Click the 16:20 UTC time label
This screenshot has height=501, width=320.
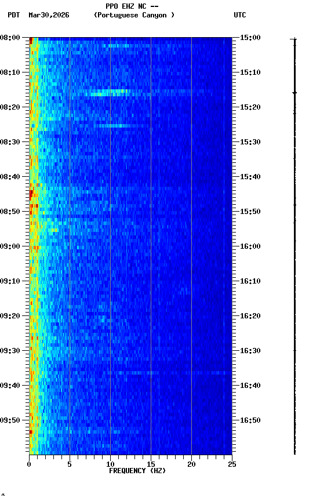click(250, 316)
